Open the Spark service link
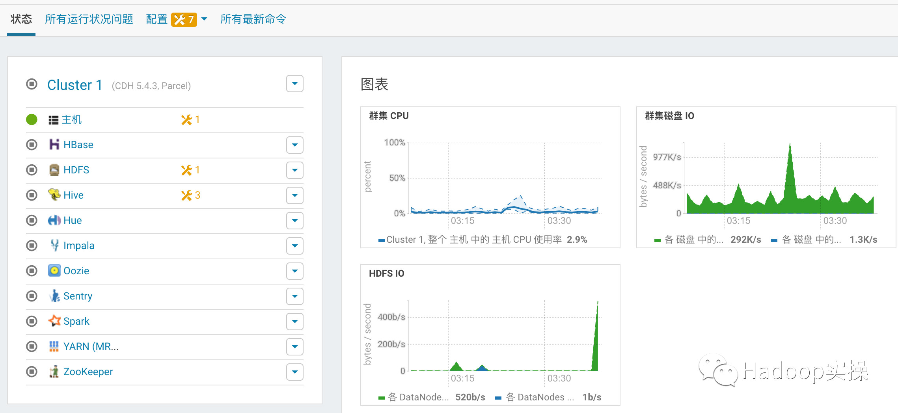The width and height of the screenshot is (898, 413). tap(76, 321)
